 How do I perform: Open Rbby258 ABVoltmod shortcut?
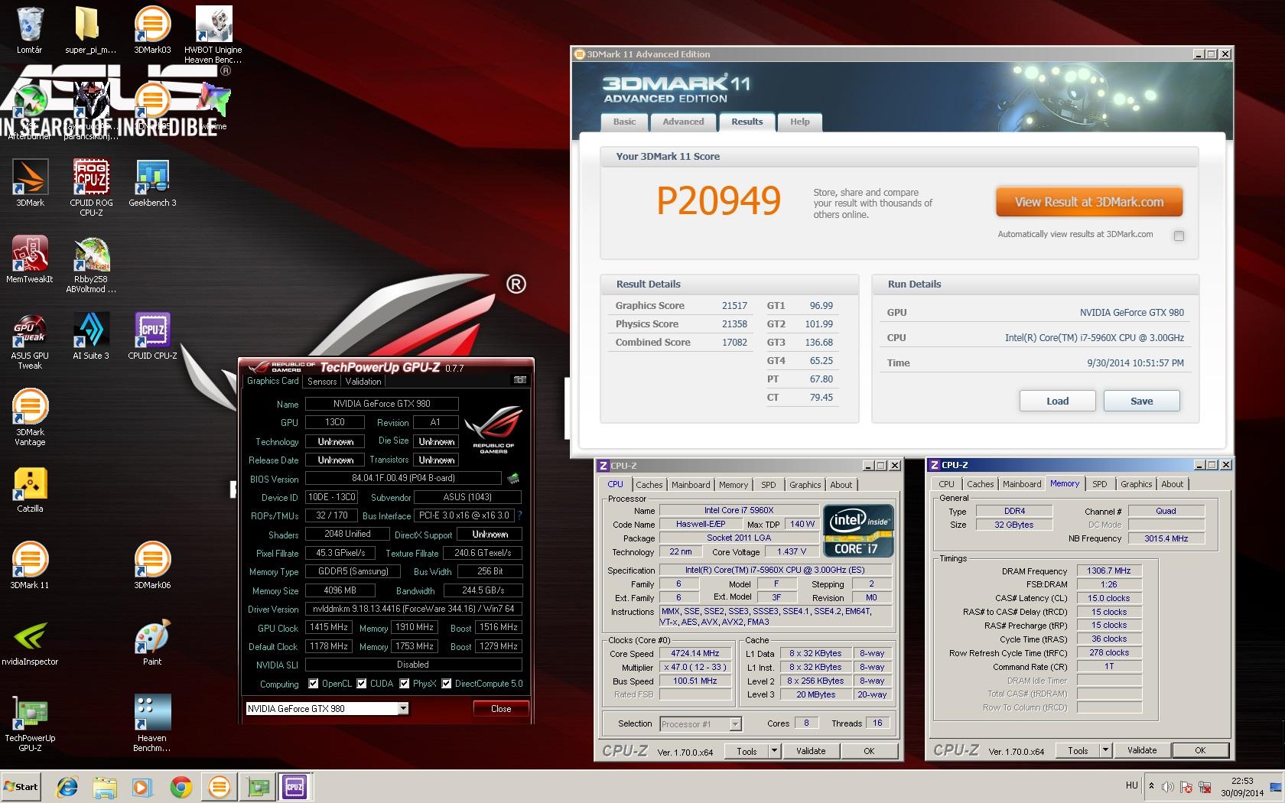click(91, 265)
